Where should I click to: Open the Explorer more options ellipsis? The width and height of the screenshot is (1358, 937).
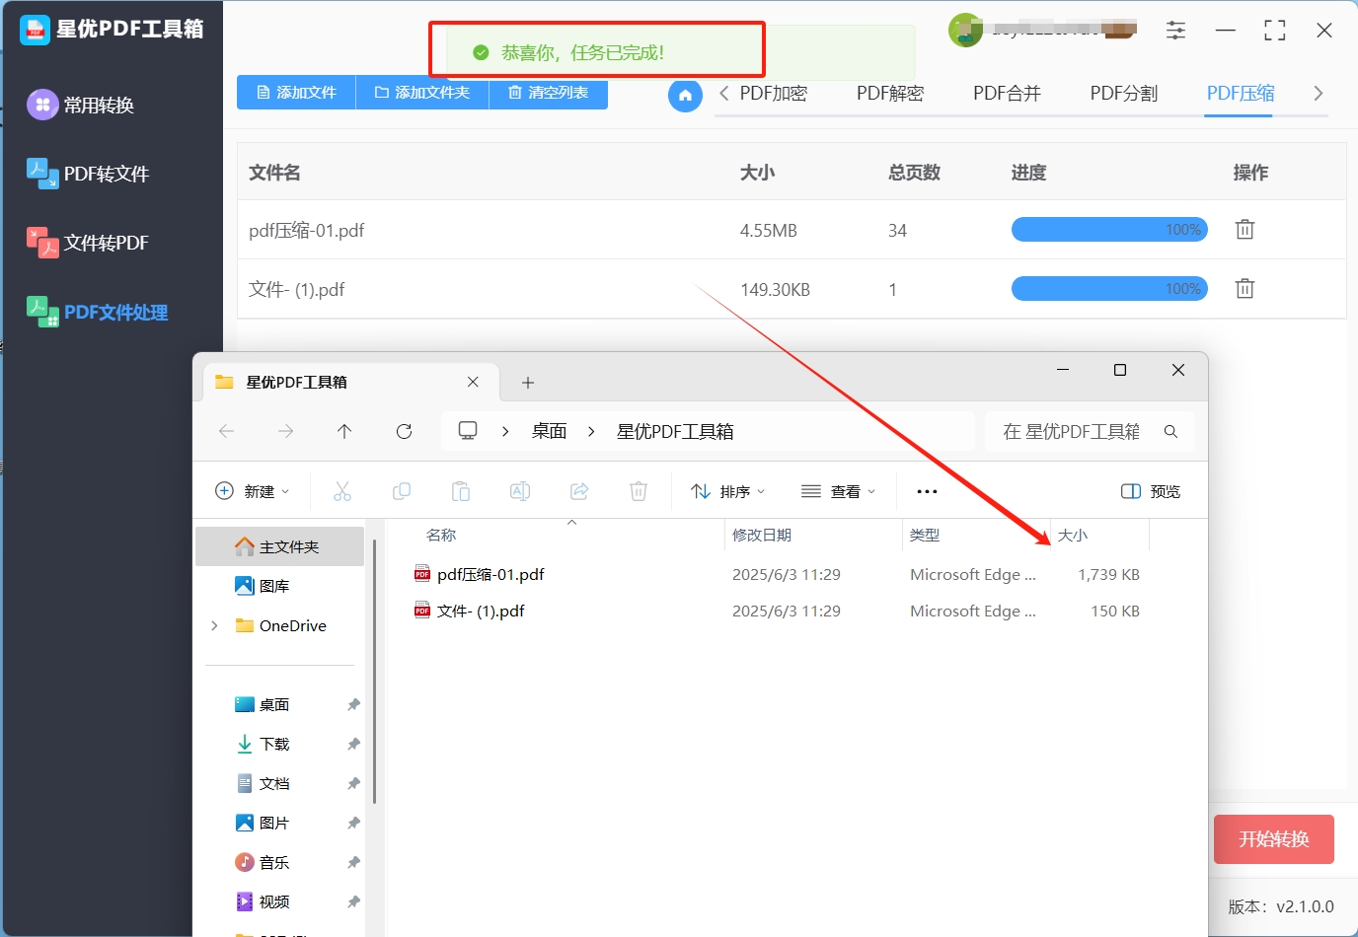(927, 491)
